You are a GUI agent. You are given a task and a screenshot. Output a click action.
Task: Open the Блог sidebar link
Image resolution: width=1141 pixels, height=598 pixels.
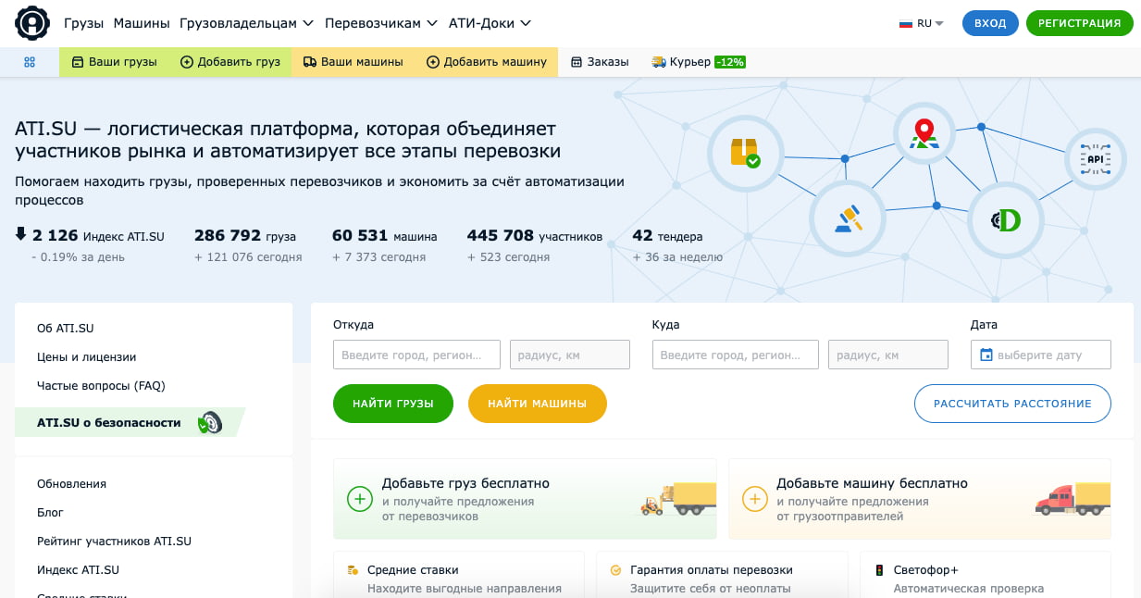[50, 512]
